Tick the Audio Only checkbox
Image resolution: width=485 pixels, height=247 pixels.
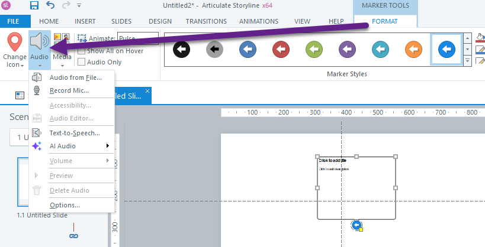click(x=82, y=62)
